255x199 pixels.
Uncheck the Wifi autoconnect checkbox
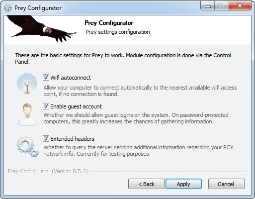tap(46, 78)
